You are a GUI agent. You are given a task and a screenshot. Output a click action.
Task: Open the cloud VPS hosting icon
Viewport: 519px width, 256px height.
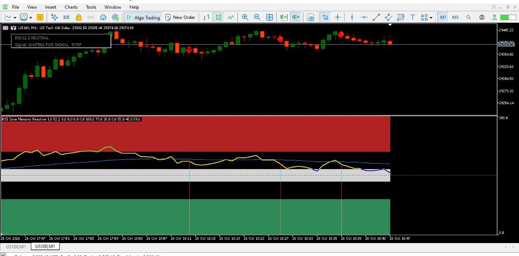coord(103,17)
